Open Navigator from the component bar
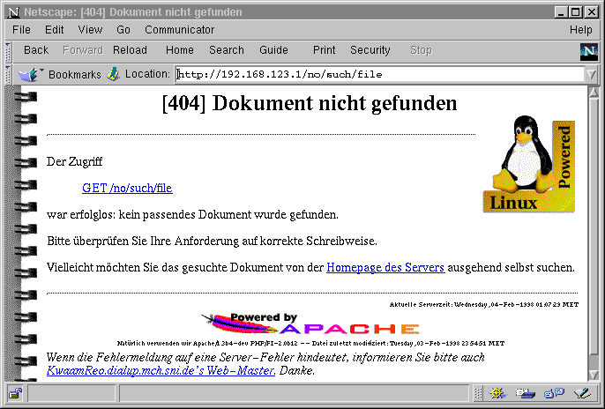The image size is (605, 409). coord(497,393)
